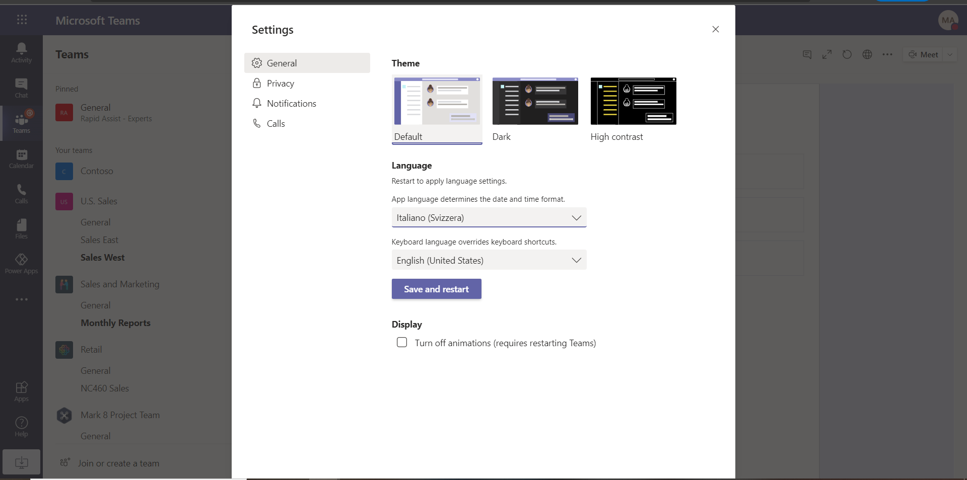Select the Contoso team
This screenshot has height=480, width=967.
click(x=97, y=171)
